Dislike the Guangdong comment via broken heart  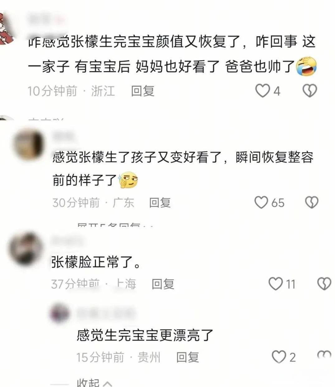pyautogui.click(x=311, y=202)
